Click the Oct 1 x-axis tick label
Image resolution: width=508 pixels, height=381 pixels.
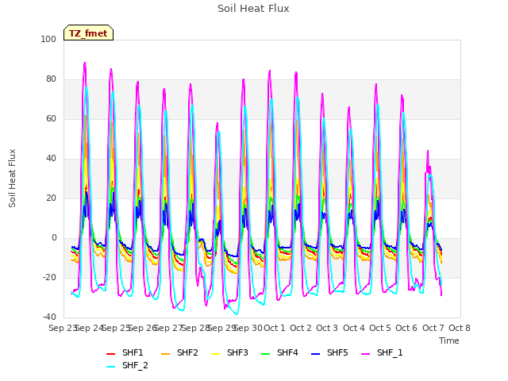coord(275,328)
